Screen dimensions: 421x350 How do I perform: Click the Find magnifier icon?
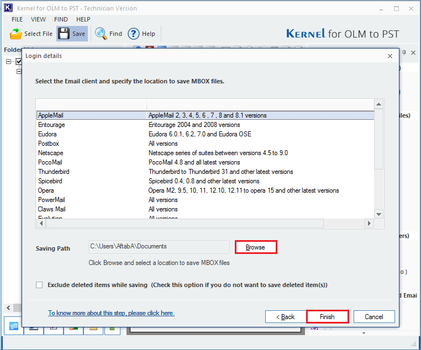click(101, 34)
